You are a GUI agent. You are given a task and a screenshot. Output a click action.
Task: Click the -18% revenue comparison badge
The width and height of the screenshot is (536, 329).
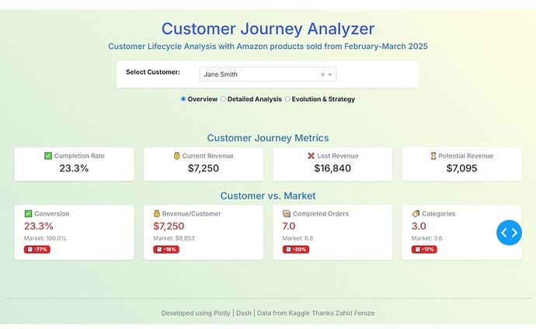pos(166,249)
